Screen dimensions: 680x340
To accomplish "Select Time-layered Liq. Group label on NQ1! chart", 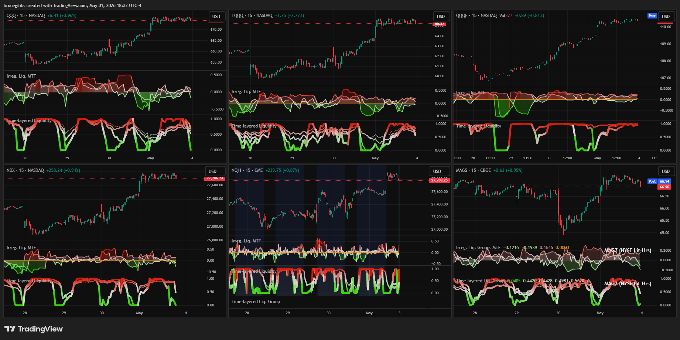I will [x=256, y=302].
